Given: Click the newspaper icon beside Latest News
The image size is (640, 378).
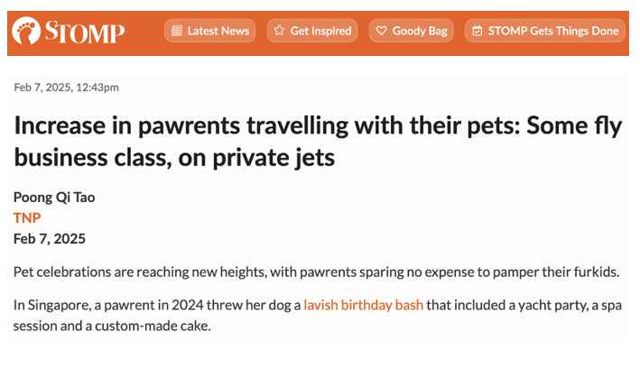Looking at the screenshot, I should pos(177,31).
